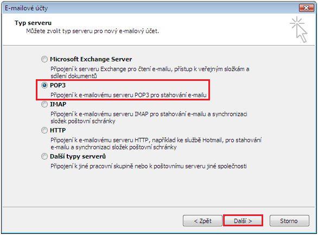318x235 pixels.
Task: Click the IMAP label text
Action: 58,104
